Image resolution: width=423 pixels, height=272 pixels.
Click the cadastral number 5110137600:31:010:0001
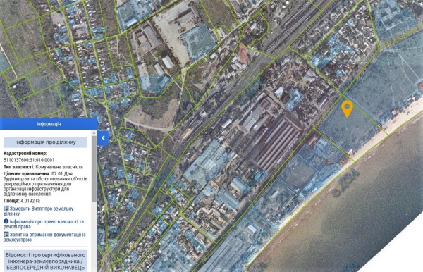29,160
